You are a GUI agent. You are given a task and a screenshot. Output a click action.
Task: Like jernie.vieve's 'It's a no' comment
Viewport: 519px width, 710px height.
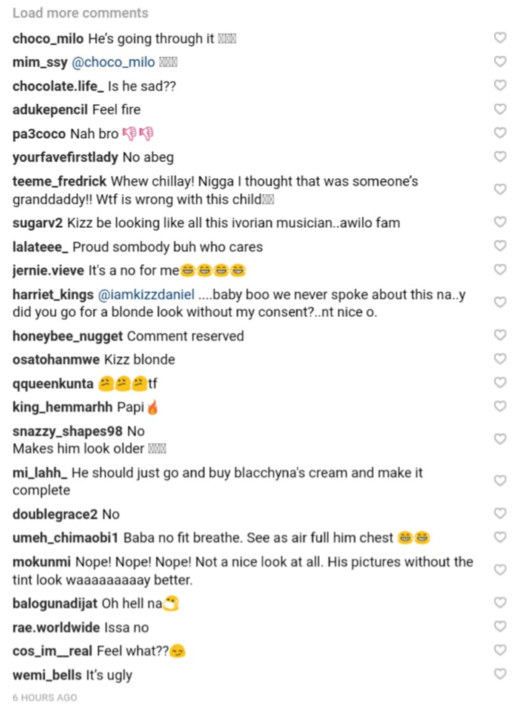coord(499,269)
